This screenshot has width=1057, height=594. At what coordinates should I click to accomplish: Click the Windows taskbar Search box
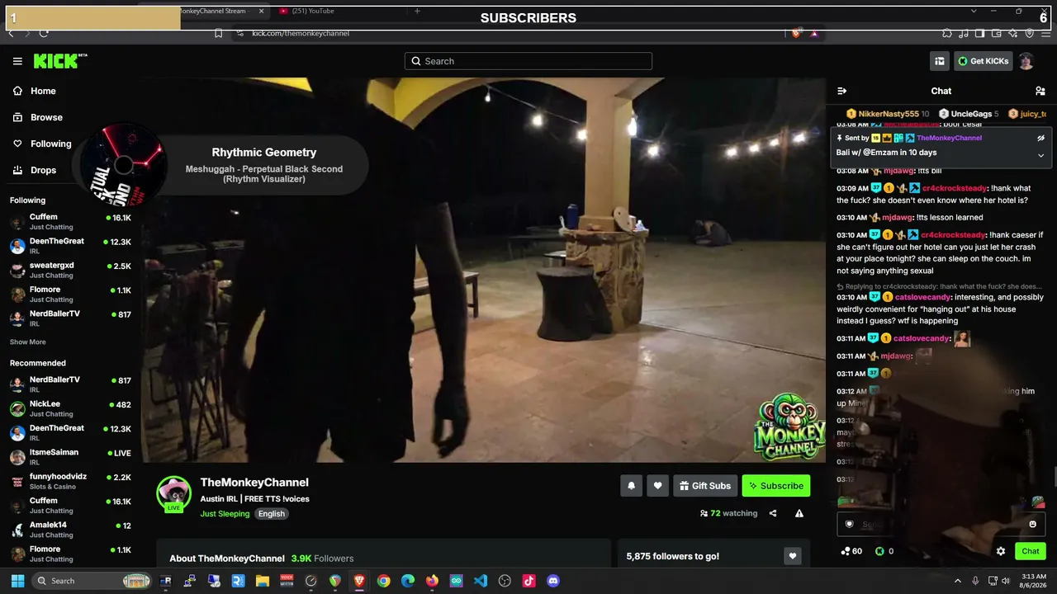coord(92,581)
